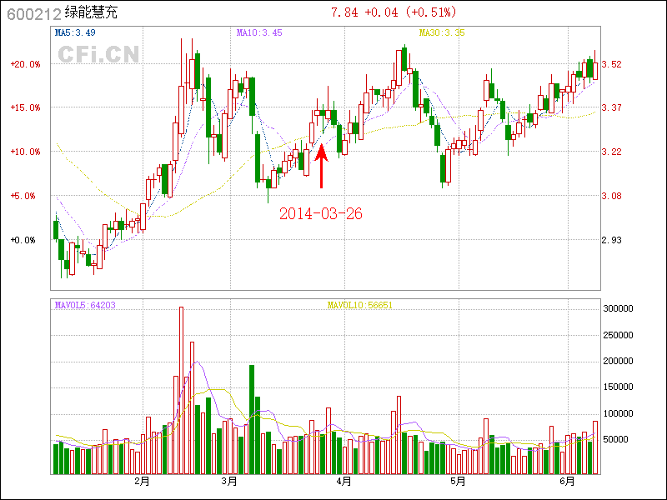Viewport: 667px width, 500px height.
Task: Click the 2月 label on time axis
Action: pyautogui.click(x=142, y=481)
